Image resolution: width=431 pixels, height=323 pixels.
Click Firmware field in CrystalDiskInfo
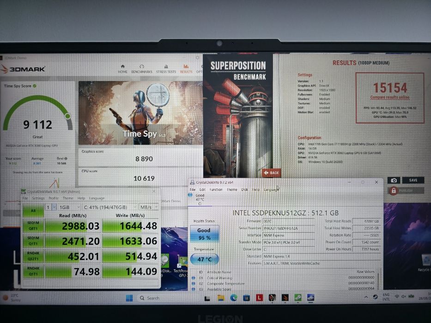289,221
